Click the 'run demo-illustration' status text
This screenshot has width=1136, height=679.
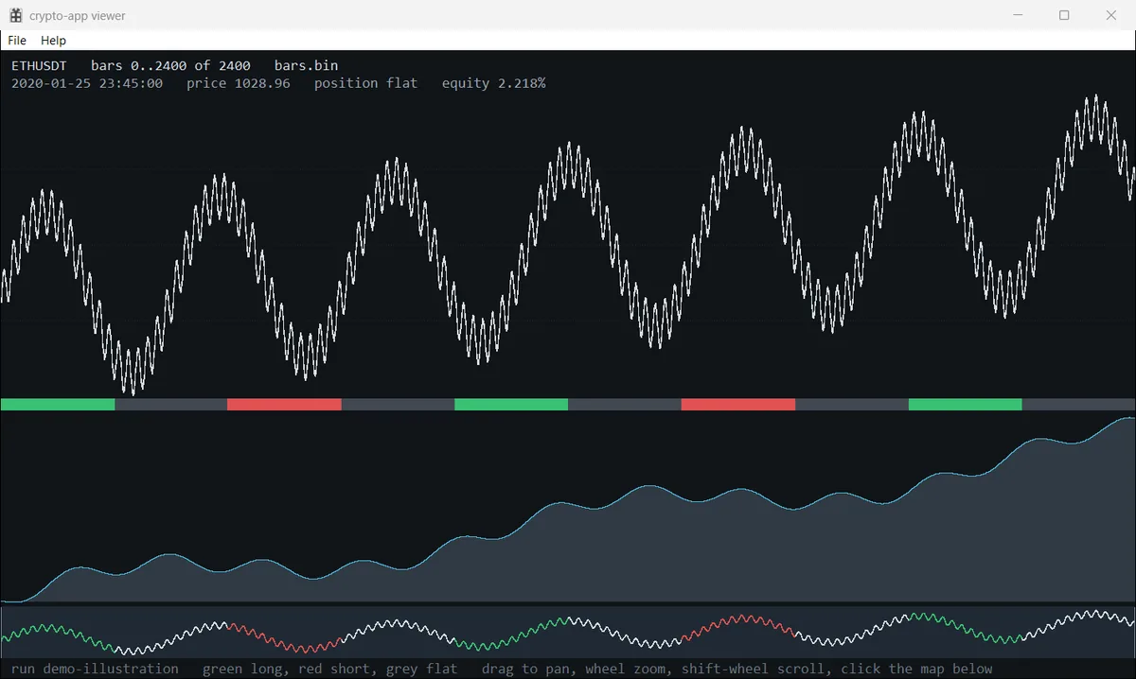tap(95, 669)
